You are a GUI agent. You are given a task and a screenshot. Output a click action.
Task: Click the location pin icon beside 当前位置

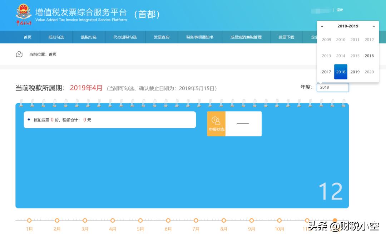[19, 53]
